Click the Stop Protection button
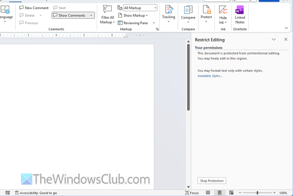Screen dimensions: 293x196 pos(212,181)
